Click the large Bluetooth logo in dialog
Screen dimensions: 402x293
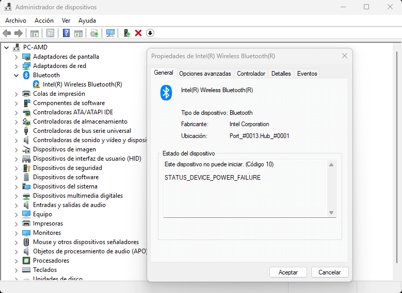point(166,93)
